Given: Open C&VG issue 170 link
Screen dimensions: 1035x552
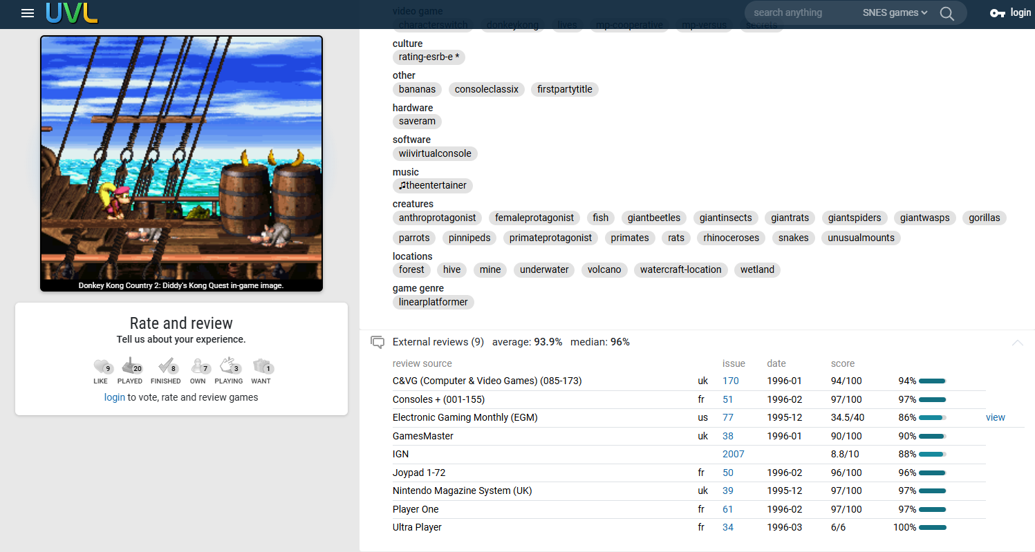Looking at the screenshot, I should pos(731,381).
